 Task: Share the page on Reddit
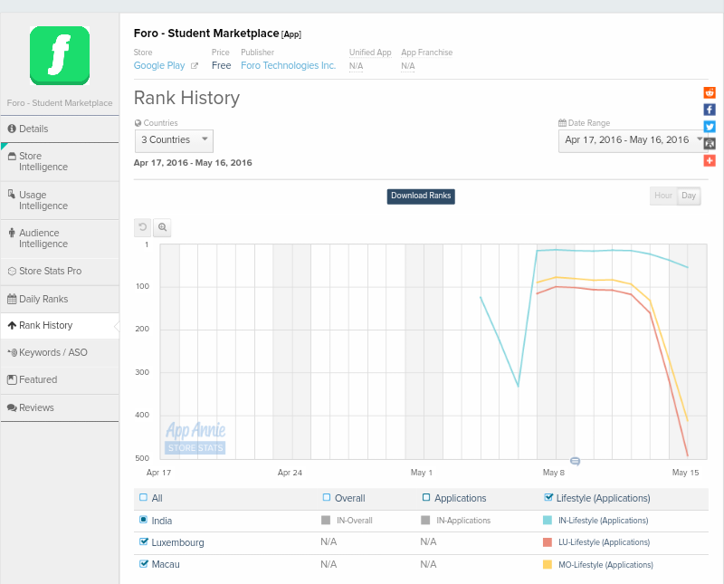(710, 92)
